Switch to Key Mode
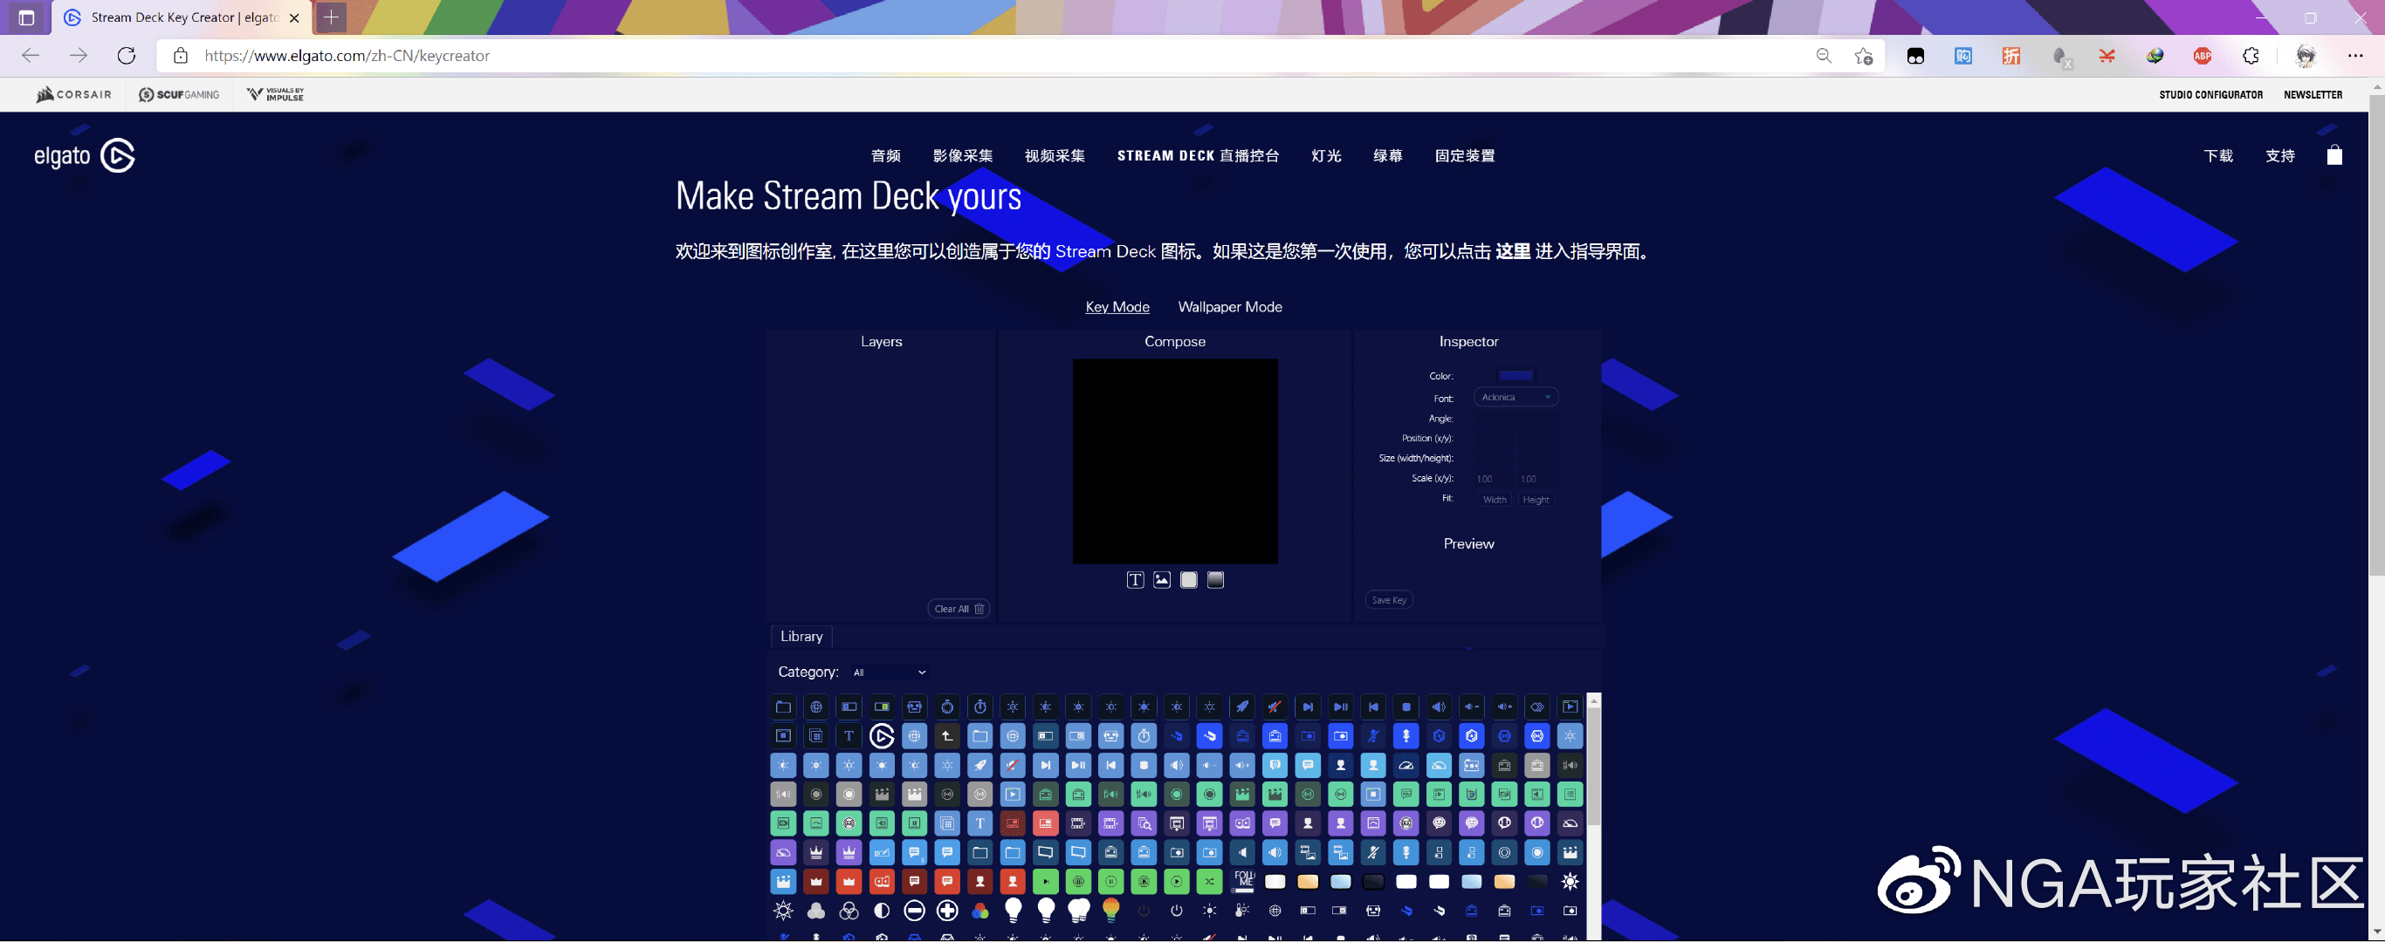The height and width of the screenshot is (942, 2385). click(1117, 307)
